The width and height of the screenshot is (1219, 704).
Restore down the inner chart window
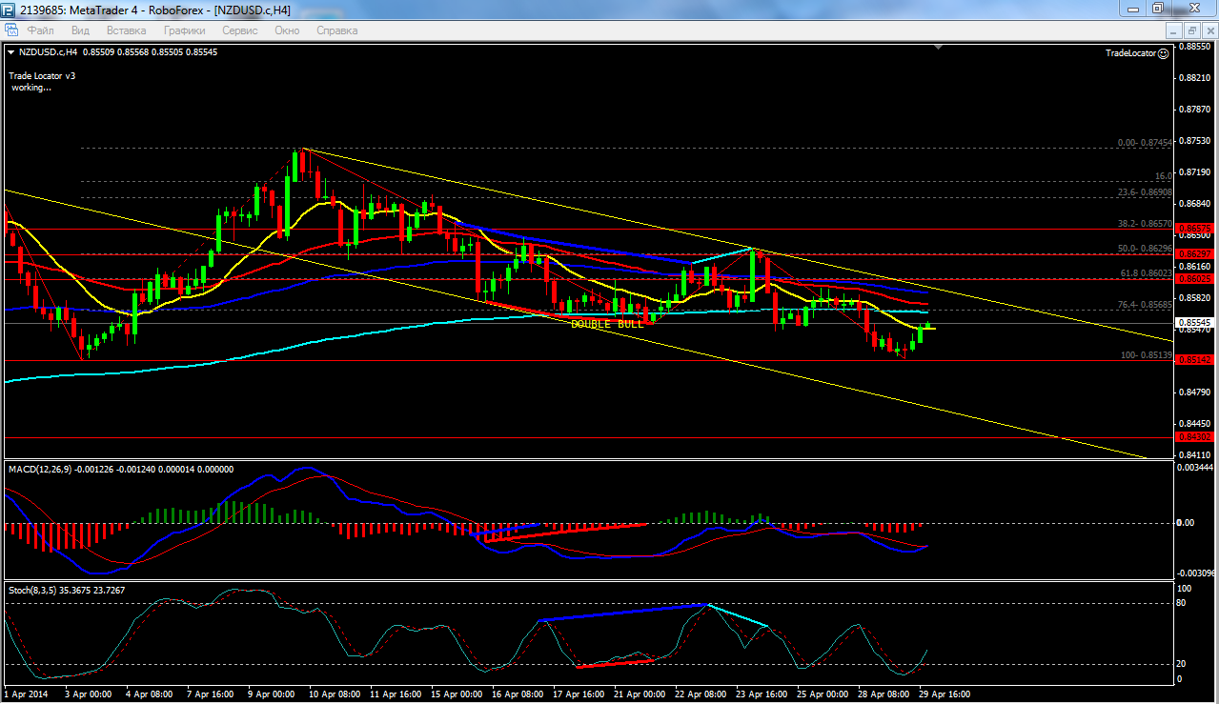pos(1191,30)
